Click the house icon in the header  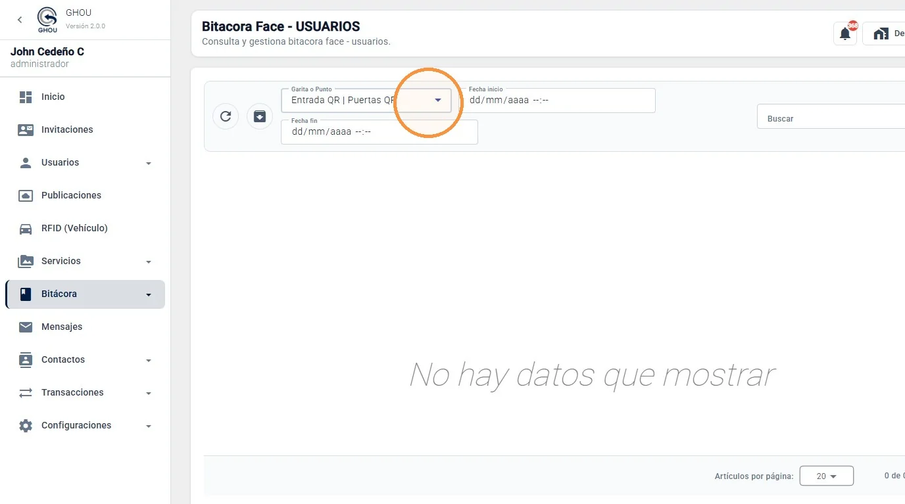click(881, 34)
